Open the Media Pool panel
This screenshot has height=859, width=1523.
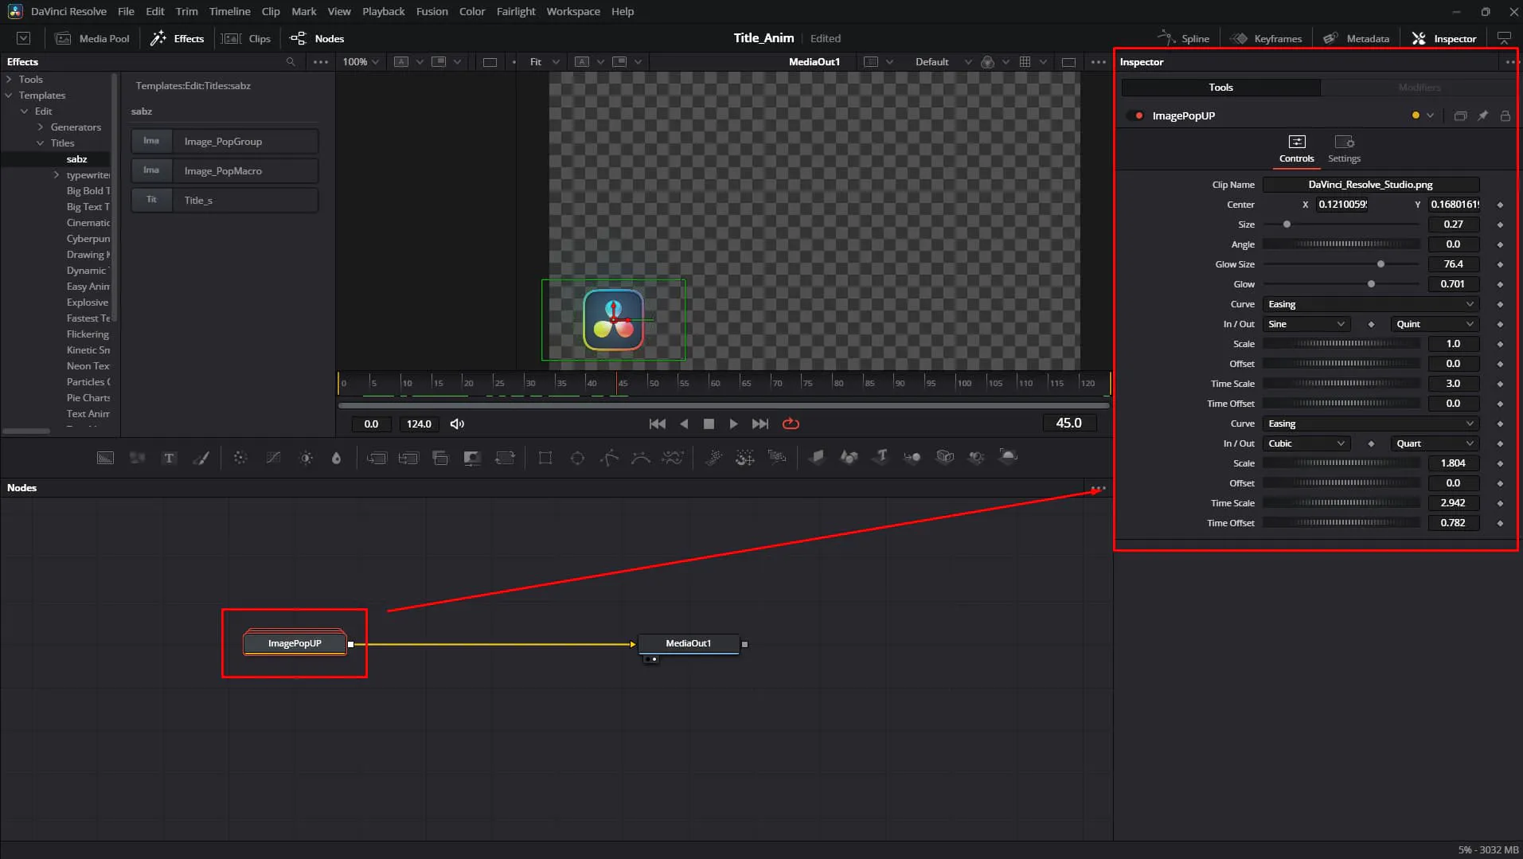pyautogui.click(x=92, y=38)
